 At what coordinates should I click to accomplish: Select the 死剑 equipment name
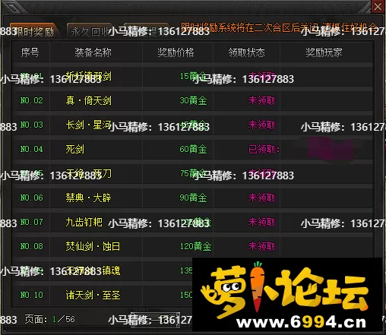[74, 149]
